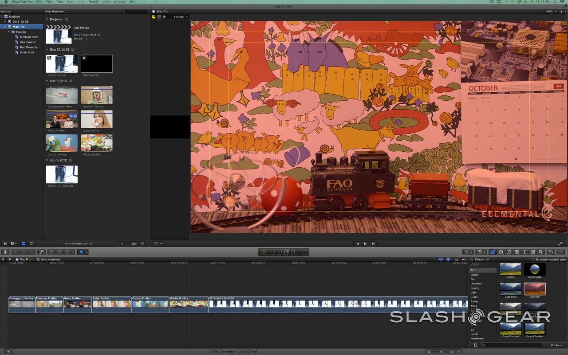Viewport: 568px width, 355px height.
Task: Open the Modify menu
Action: 94,2
